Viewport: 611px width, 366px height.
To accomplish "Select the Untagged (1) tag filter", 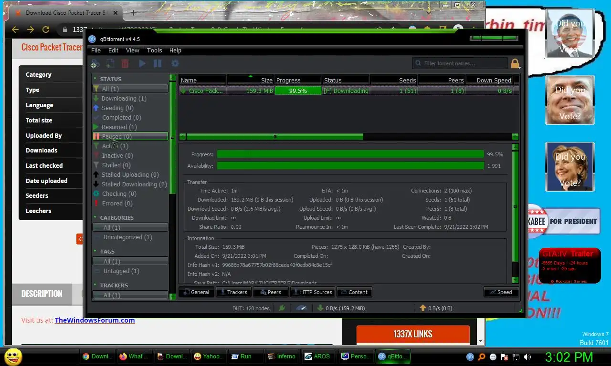I will pyautogui.click(x=130, y=271).
